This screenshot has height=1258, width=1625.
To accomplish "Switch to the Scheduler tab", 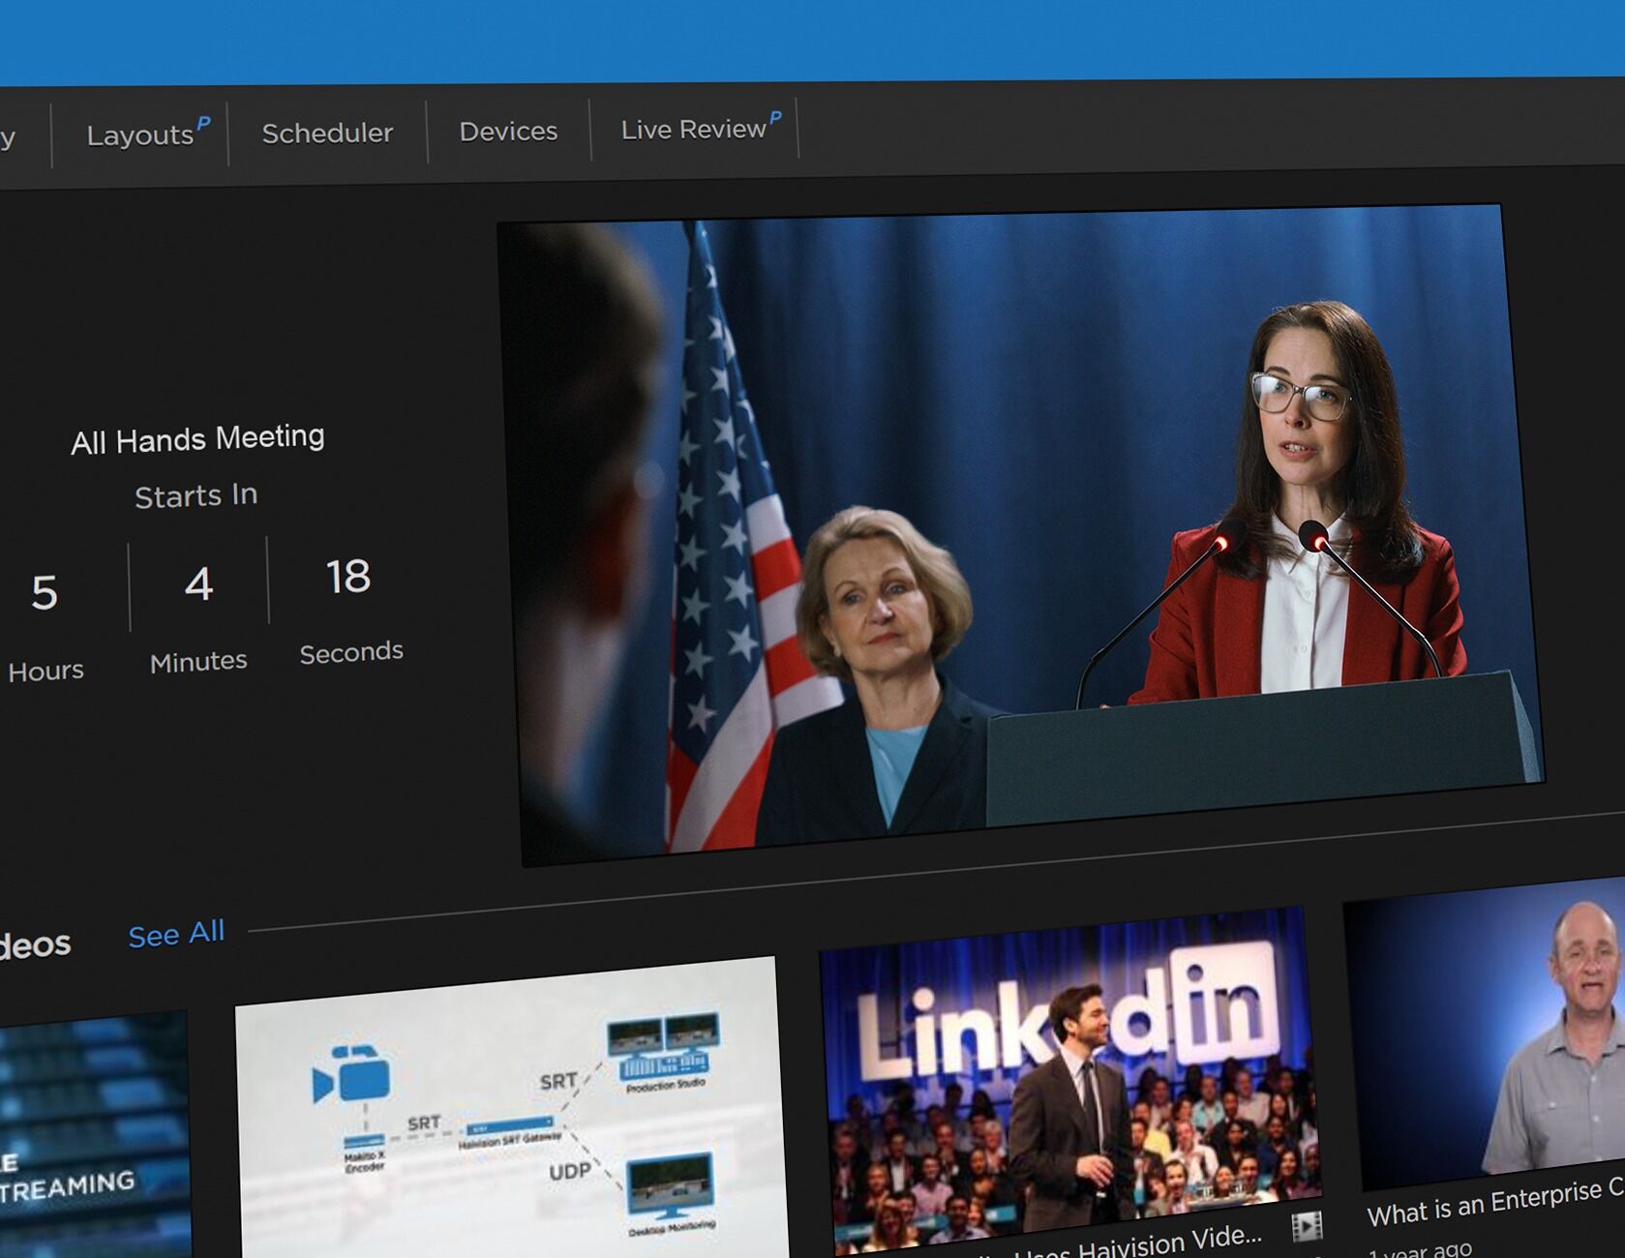I will [327, 133].
